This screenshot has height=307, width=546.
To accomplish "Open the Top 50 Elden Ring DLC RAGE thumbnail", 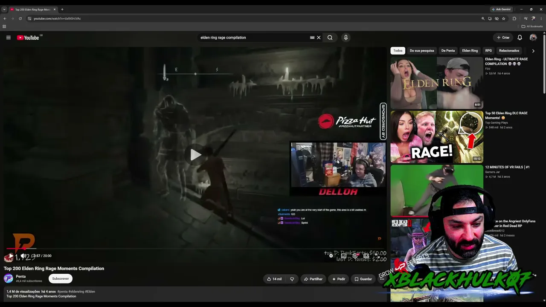I will pos(437,137).
